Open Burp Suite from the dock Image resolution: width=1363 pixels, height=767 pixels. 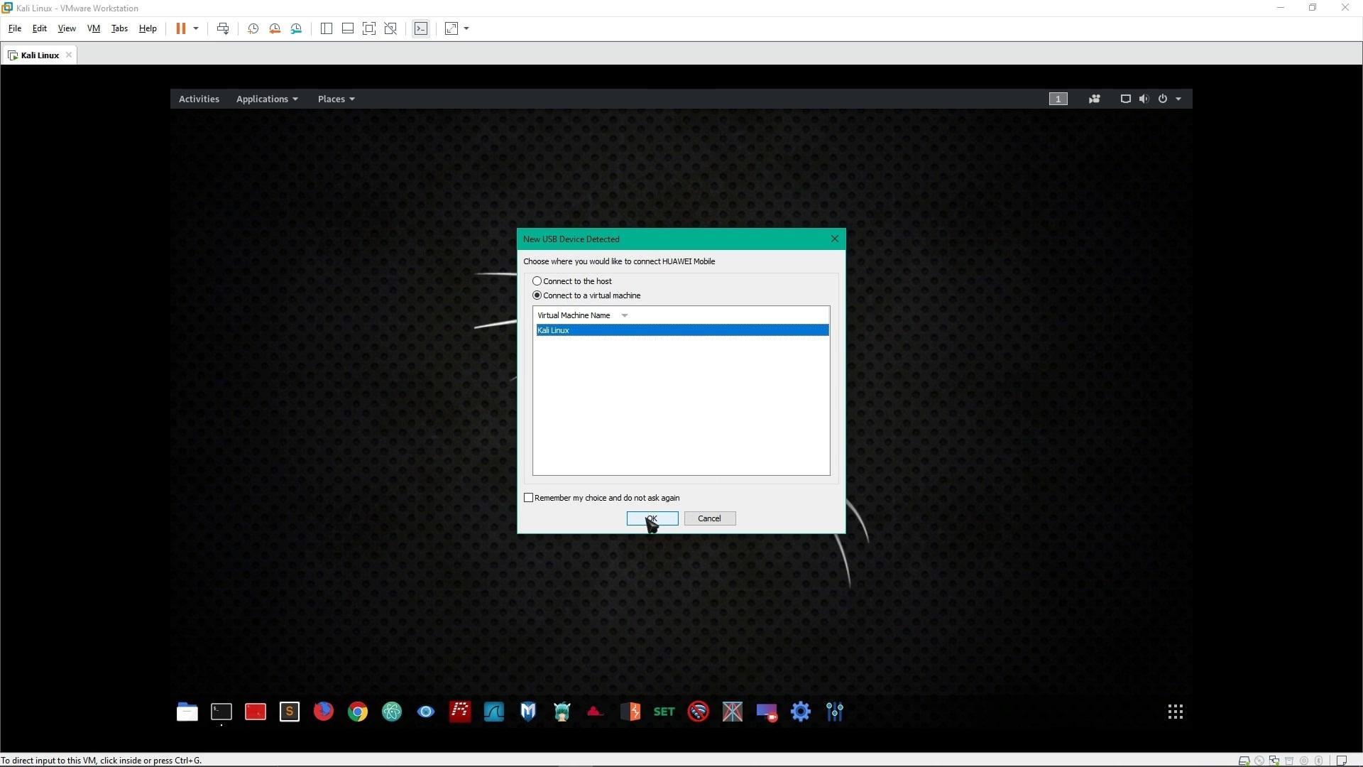(630, 712)
